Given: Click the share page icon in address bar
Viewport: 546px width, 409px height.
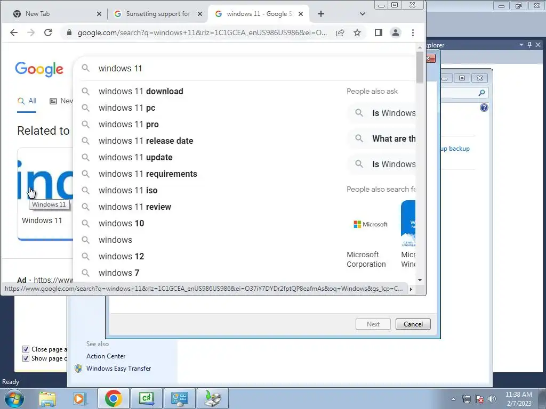Looking at the screenshot, I should 340,32.
